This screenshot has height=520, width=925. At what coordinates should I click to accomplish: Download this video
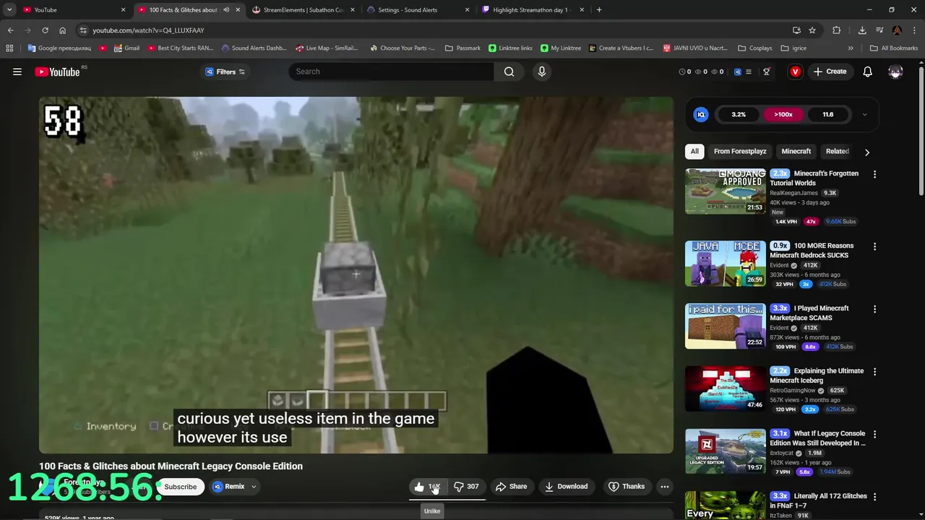(566, 487)
